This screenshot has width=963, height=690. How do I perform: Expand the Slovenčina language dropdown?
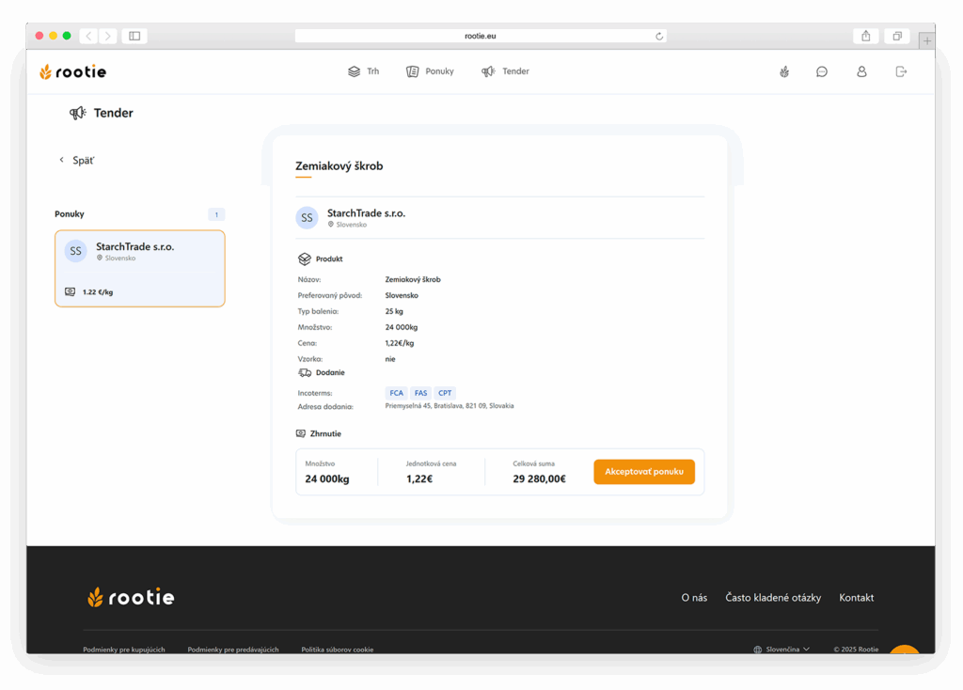pos(781,649)
